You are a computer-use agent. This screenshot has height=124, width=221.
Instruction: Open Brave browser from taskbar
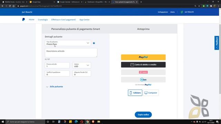click(x=93, y=122)
